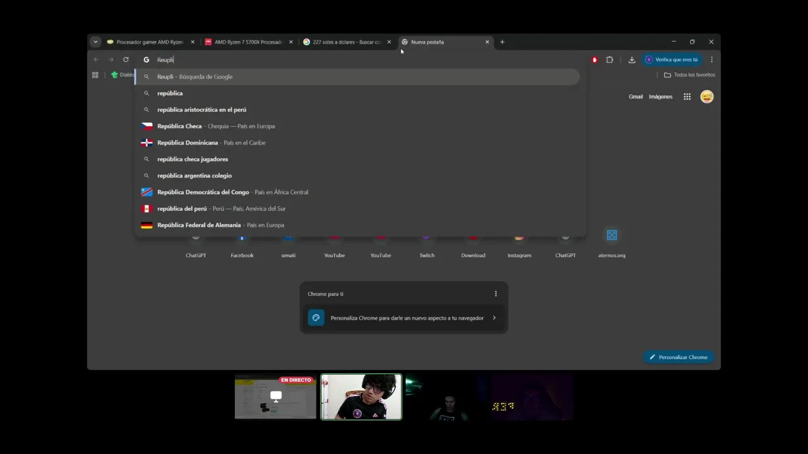The width and height of the screenshot is (808, 454).
Task: Select the Nueva pestaña tab
Action: [446, 42]
